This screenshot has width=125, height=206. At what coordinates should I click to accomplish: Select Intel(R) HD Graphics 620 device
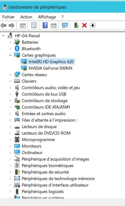48,62
